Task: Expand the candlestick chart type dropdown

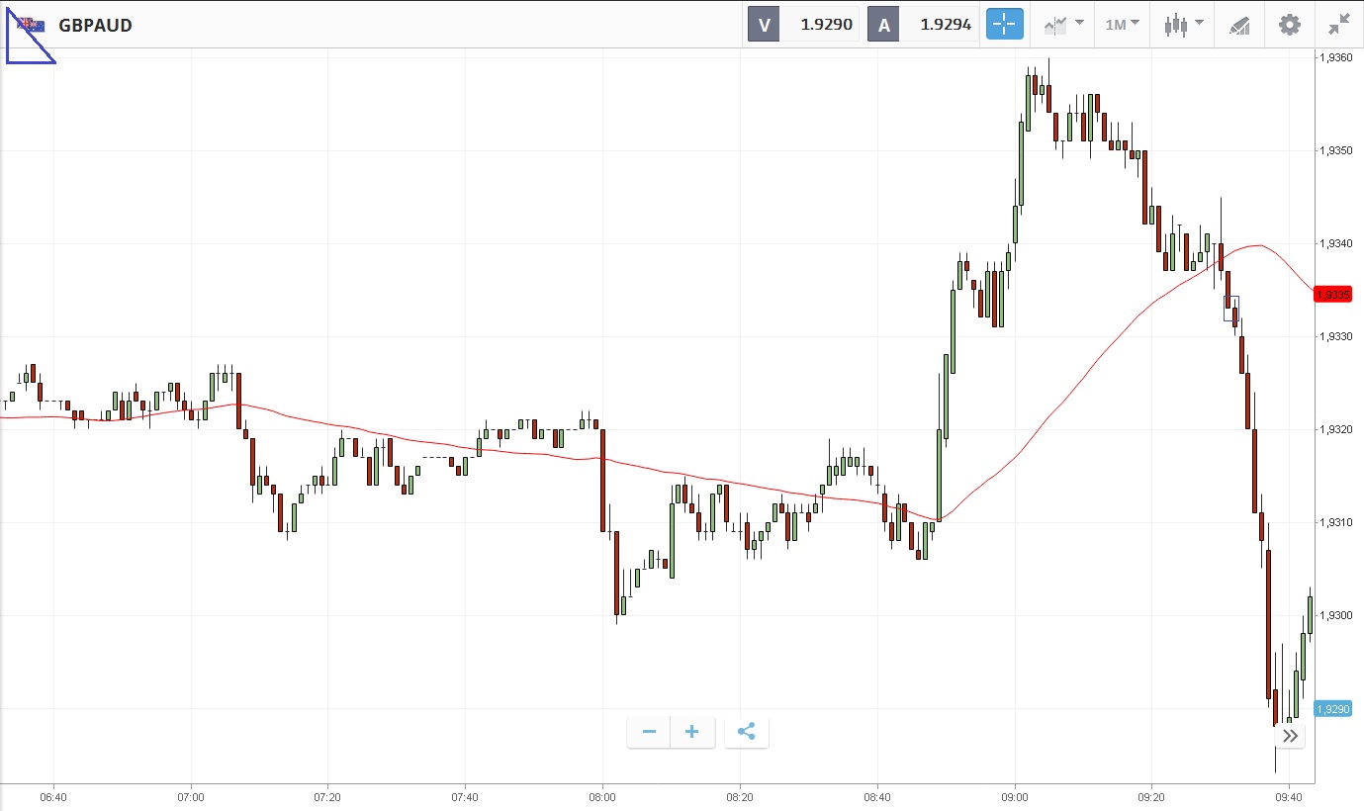Action: pos(1183,25)
